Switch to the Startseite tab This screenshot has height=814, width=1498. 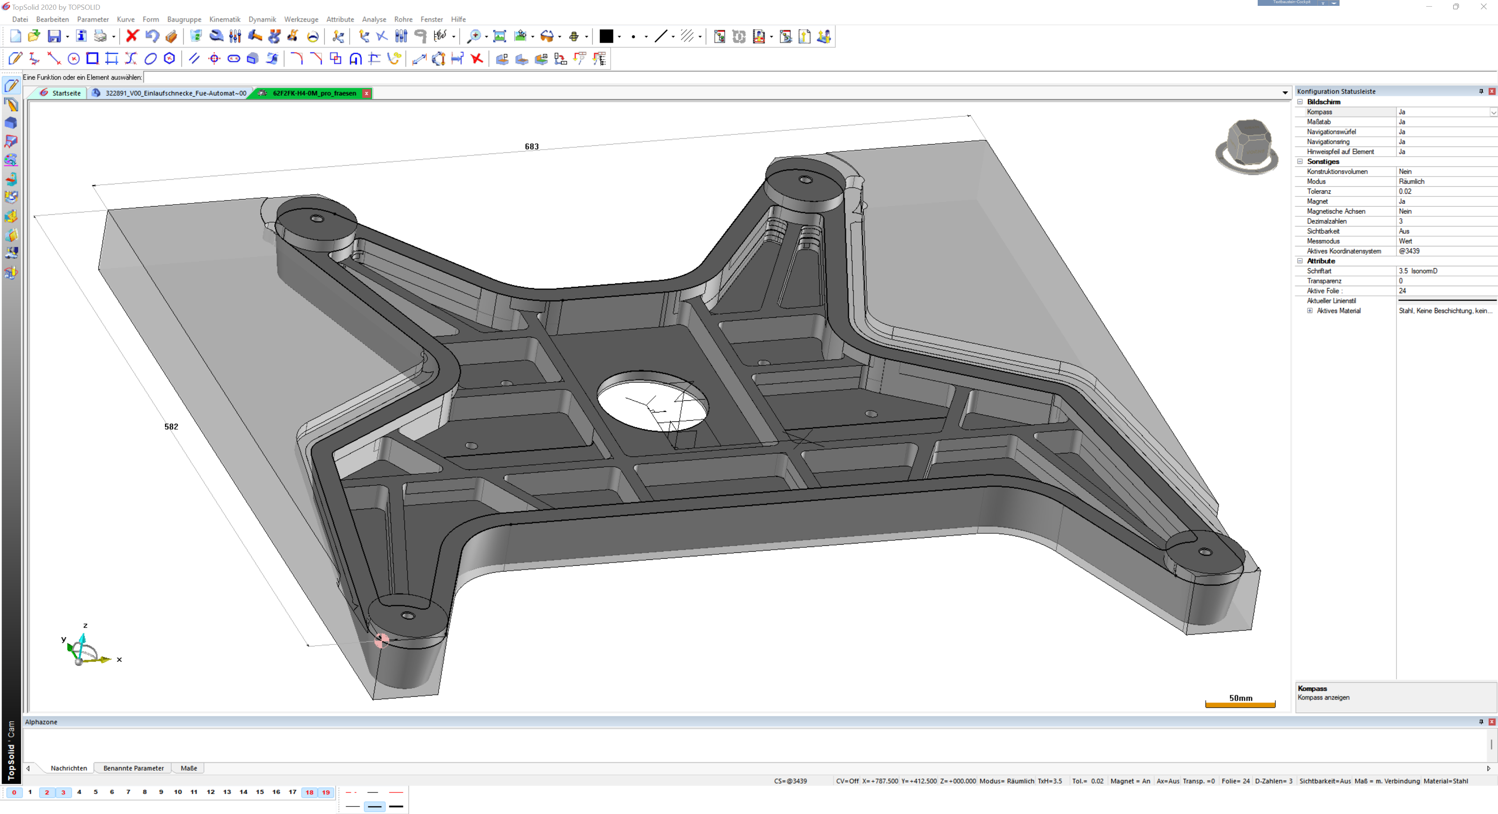tap(66, 93)
